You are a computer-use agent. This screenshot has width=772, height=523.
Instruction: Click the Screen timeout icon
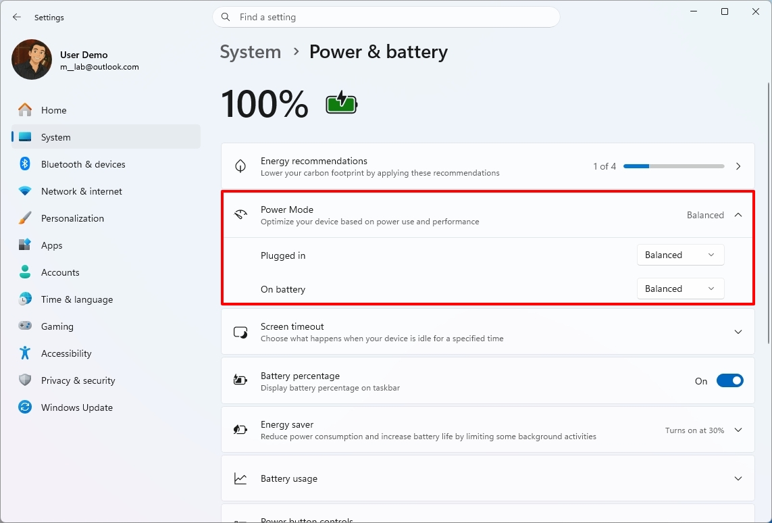tap(240, 332)
